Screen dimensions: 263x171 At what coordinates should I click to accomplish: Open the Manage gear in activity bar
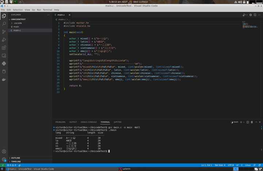(4, 159)
